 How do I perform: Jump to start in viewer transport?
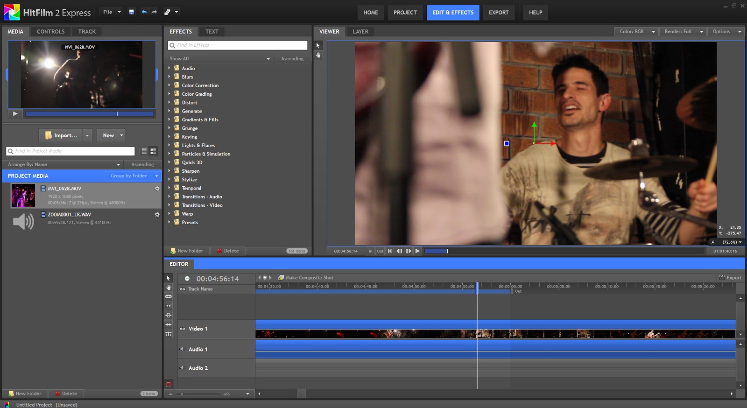click(x=390, y=251)
